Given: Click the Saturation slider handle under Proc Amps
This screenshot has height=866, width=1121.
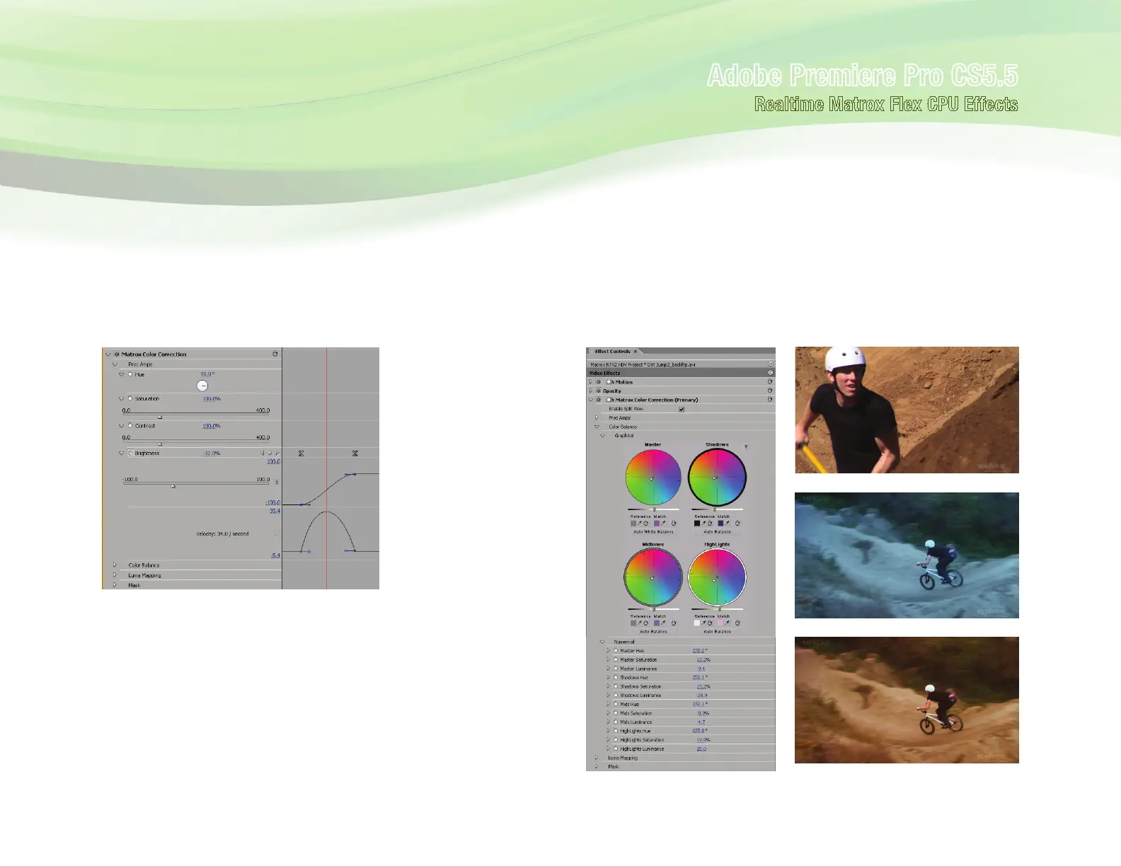Looking at the screenshot, I should pos(160,417).
